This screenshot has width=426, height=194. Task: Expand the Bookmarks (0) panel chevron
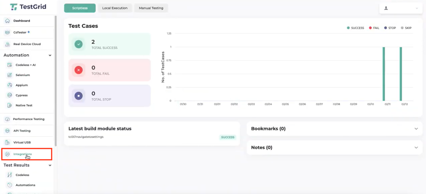416,129
